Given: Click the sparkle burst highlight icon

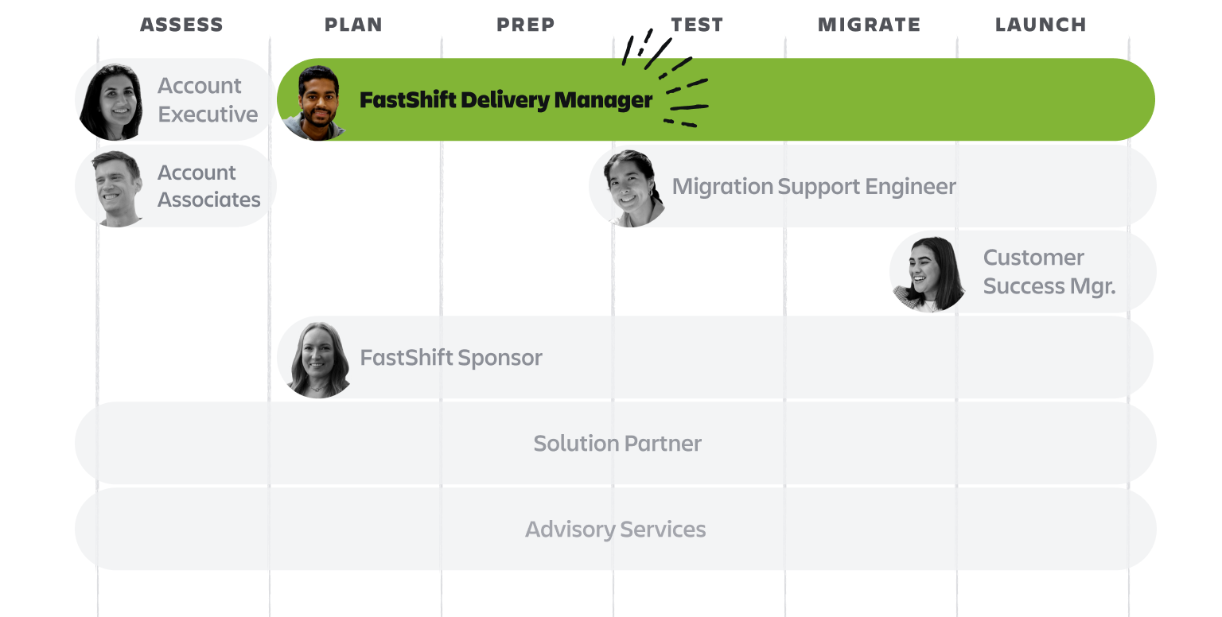Looking at the screenshot, I should [665, 80].
